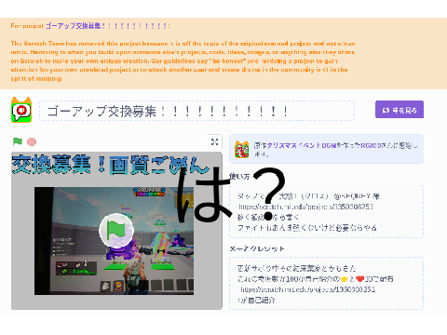The width and height of the screenshot is (447, 335).
Task: Click the green flag icon above the stage
Action: [18, 141]
